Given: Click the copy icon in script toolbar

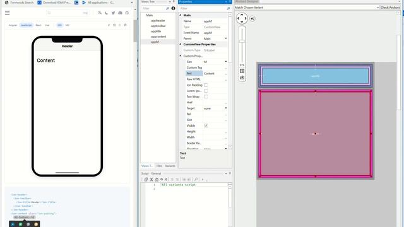Looking at the screenshot, I should (x=146, y=179).
